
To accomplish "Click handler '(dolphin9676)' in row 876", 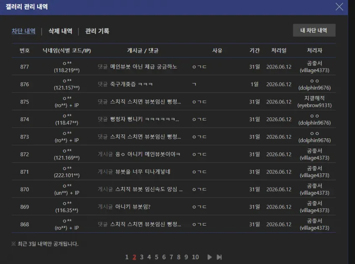I will pyautogui.click(x=314, y=88).
